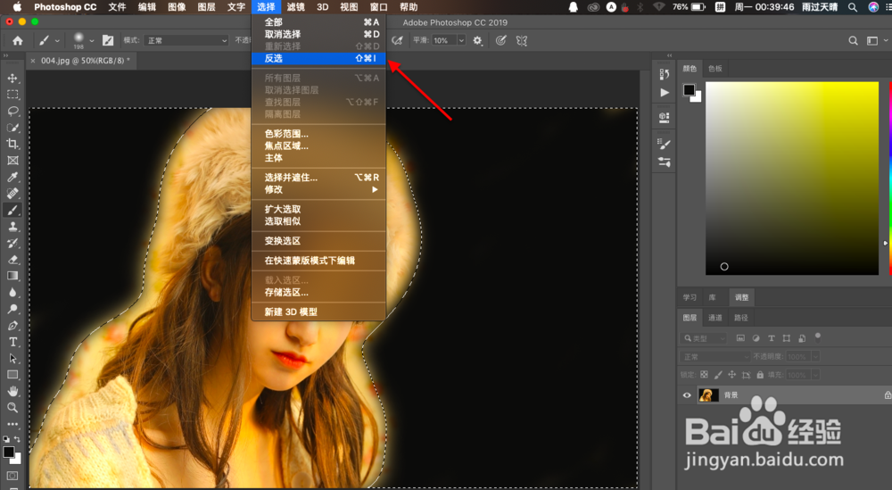Hide the 背景 layer with eye icon
The image size is (892, 490).
click(x=687, y=395)
